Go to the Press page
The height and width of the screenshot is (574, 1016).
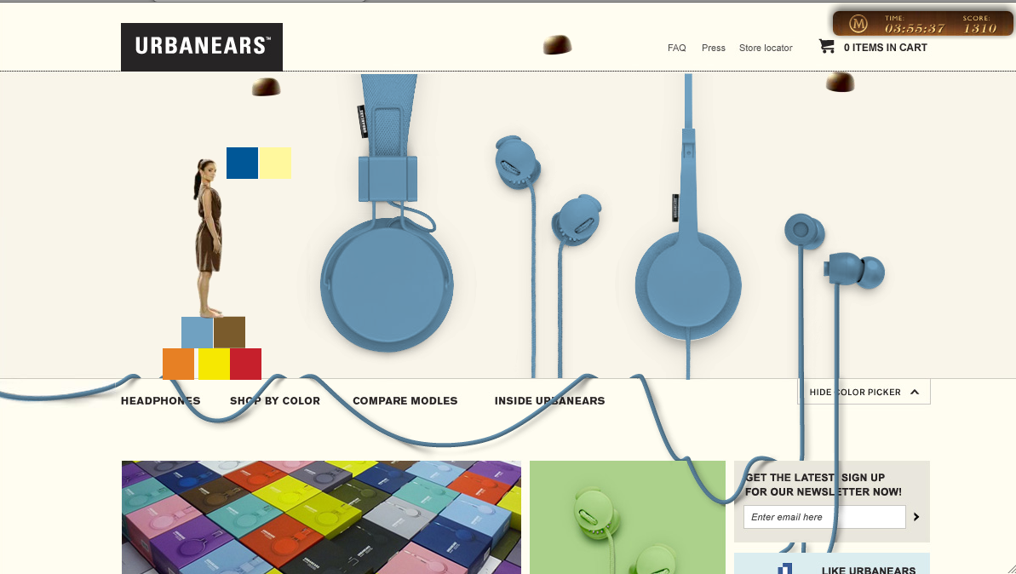coord(714,48)
